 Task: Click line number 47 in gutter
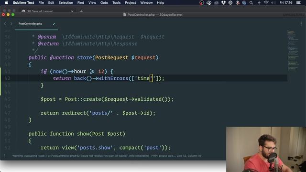click(x=8, y=113)
